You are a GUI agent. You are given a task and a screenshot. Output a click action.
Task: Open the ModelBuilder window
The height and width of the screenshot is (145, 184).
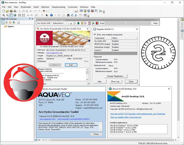point(101,11)
